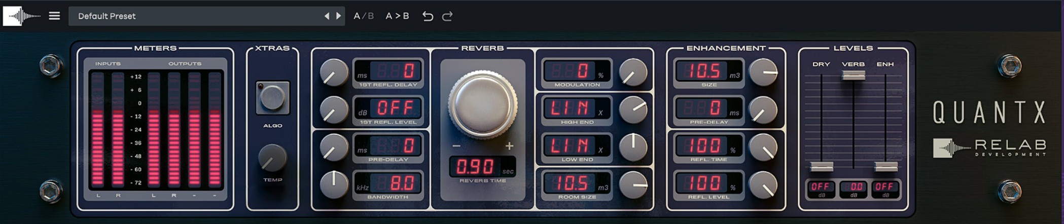Select the Enhancement Pre-Delay display
The image size is (1064, 224).
click(708, 108)
